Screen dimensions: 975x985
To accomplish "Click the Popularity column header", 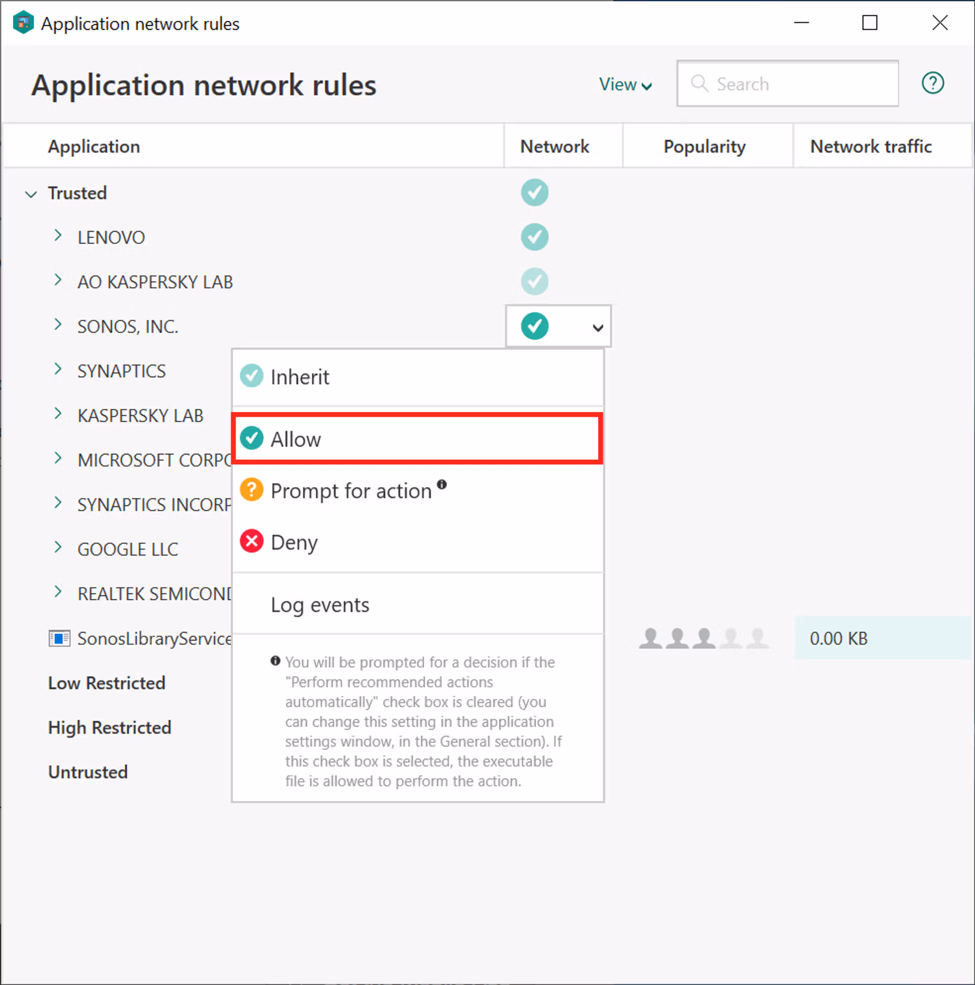I will point(704,147).
